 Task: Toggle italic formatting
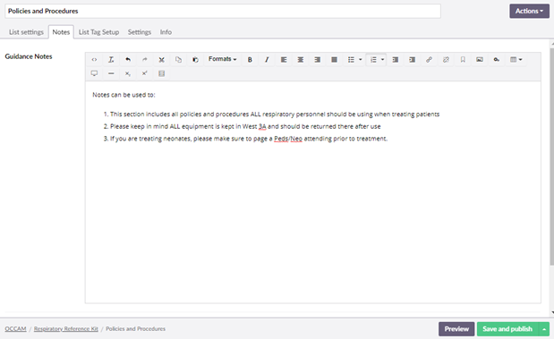pos(267,60)
